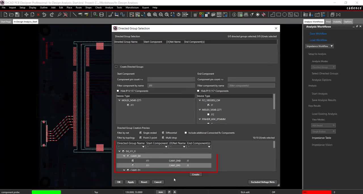Image resolution: width=363 pixels, height=194 pixels.
Task: Toggle the grid display icon
Action: coord(195,15)
